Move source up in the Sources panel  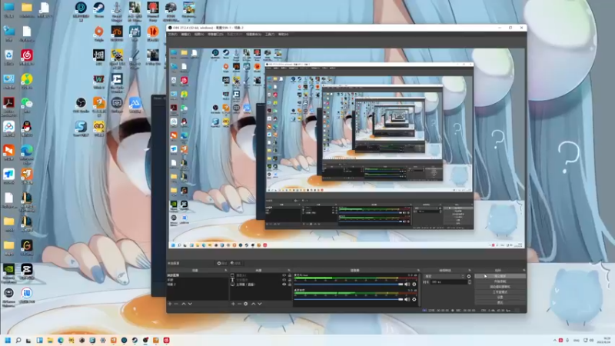click(253, 304)
